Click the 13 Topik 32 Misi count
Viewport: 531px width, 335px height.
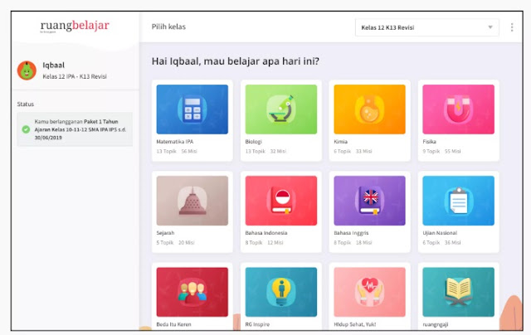coord(265,151)
